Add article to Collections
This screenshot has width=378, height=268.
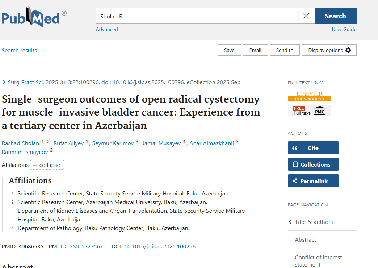[313, 164]
